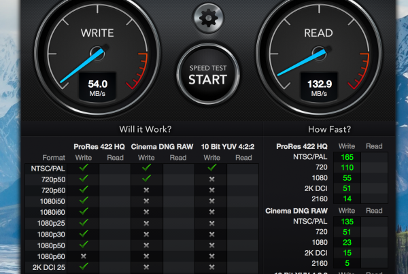Click 1080i60 ProRes write checkmark
This screenshot has height=274, width=408.
tap(84, 211)
